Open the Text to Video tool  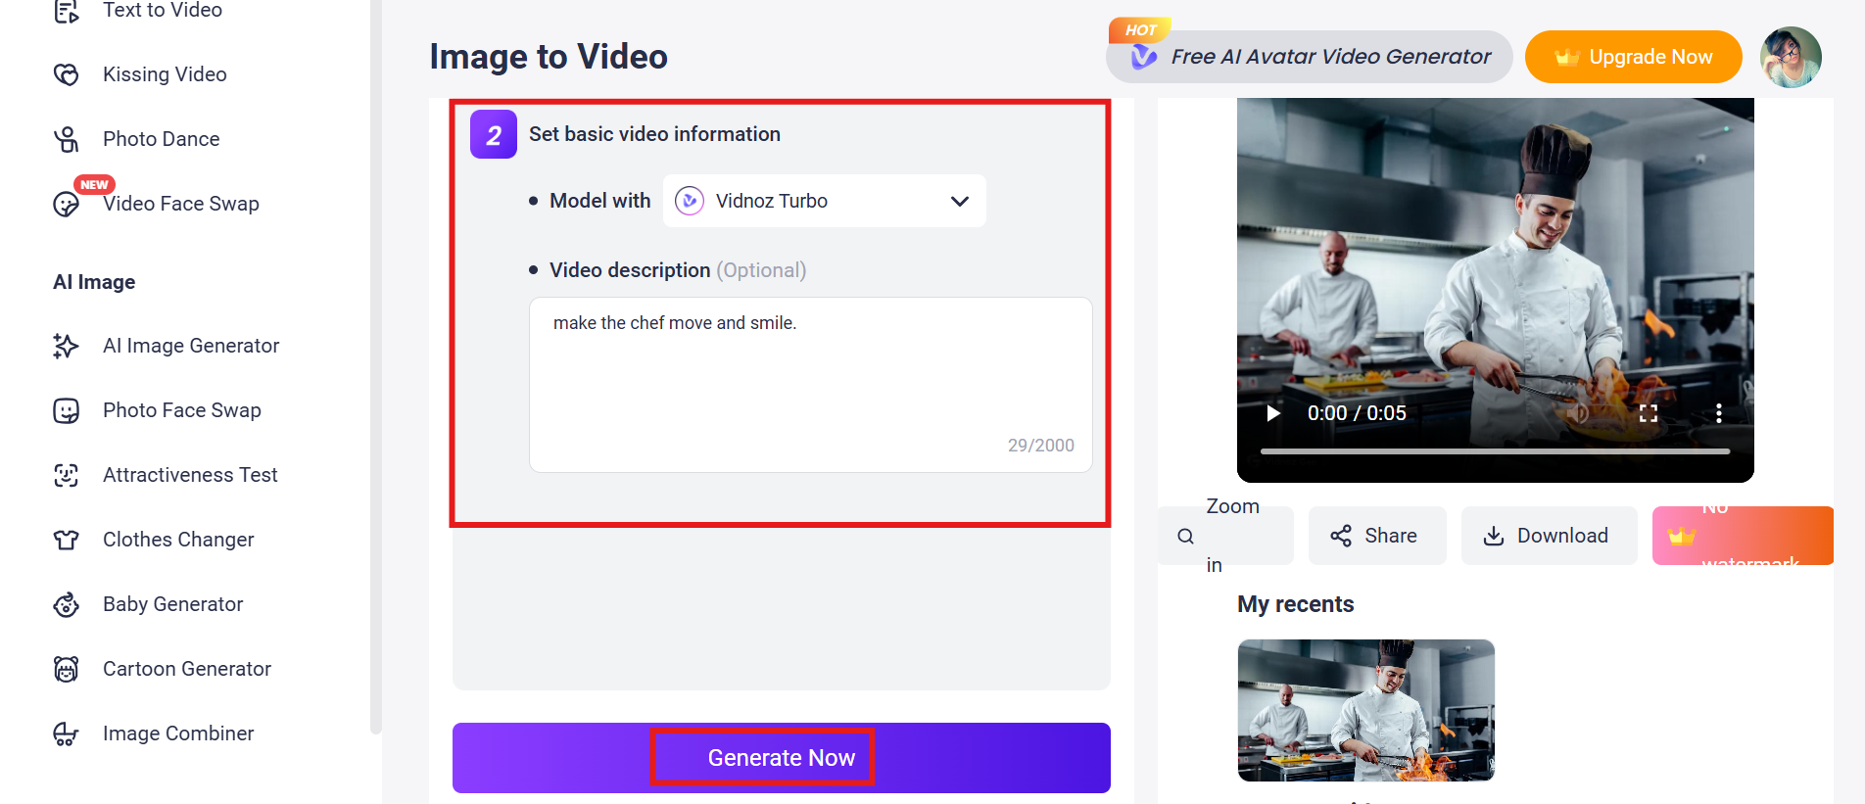(163, 11)
